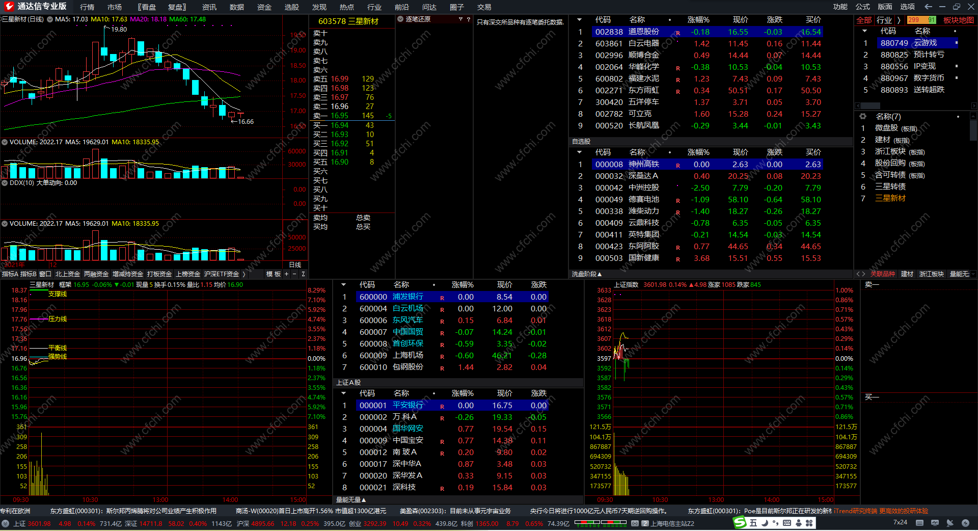Image resolution: width=978 pixels, height=531 pixels.
Task: Click the minus zoom button beside 模板
Action: coord(294,274)
